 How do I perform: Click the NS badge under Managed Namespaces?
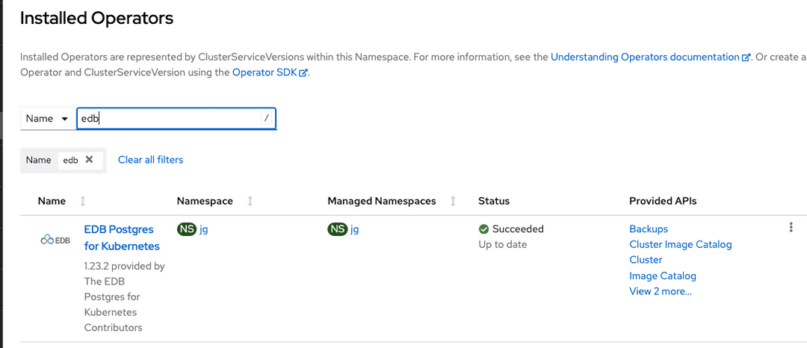coord(338,229)
